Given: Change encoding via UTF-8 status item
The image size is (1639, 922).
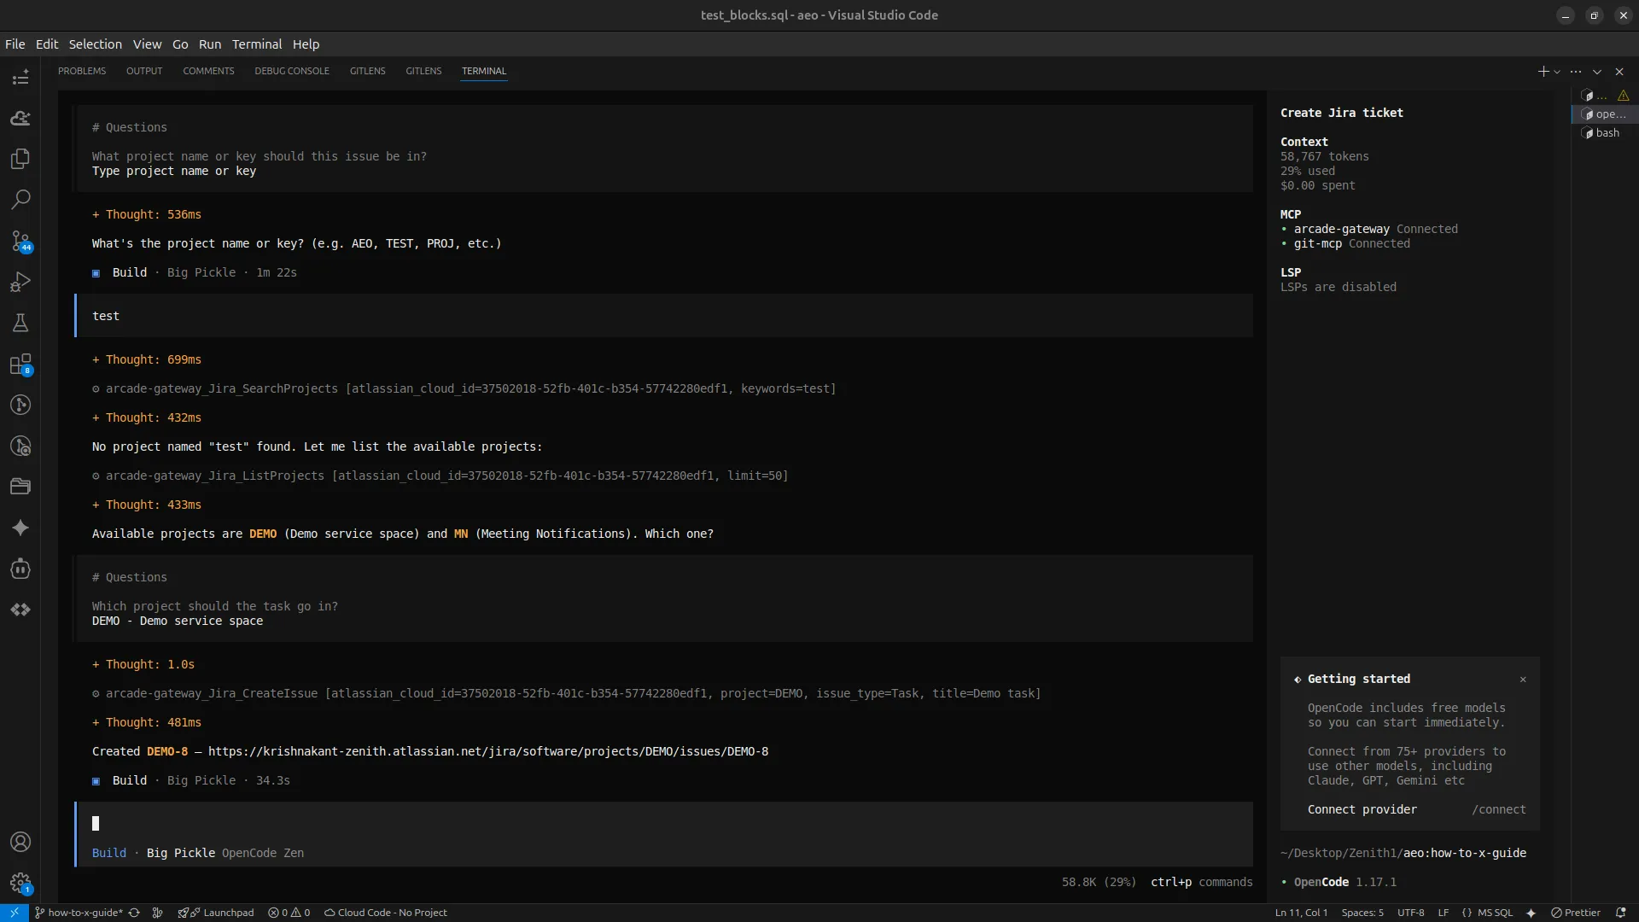Looking at the screenshot, I should coord(1411,913).
